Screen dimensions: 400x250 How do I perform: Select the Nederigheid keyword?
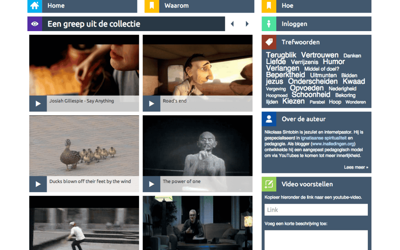342,89
